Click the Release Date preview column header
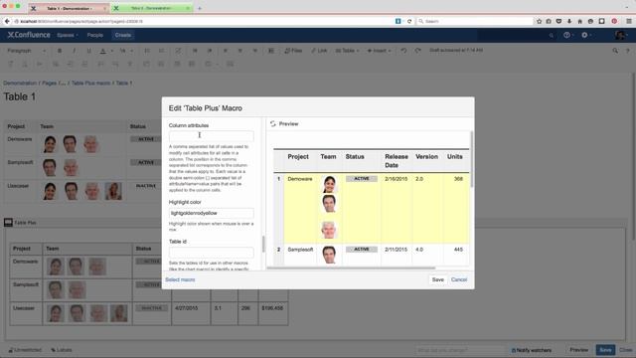The height and width of the screenshot is (358, 636). [397, 161]
